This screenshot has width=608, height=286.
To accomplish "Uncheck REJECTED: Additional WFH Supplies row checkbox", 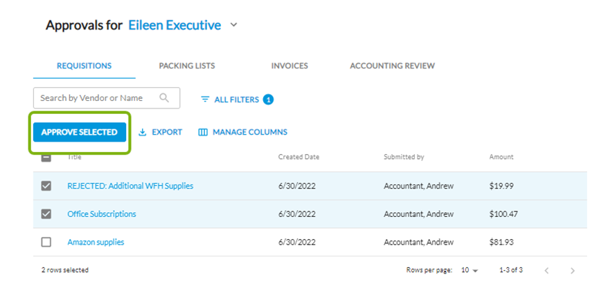I will pos(46,186).
